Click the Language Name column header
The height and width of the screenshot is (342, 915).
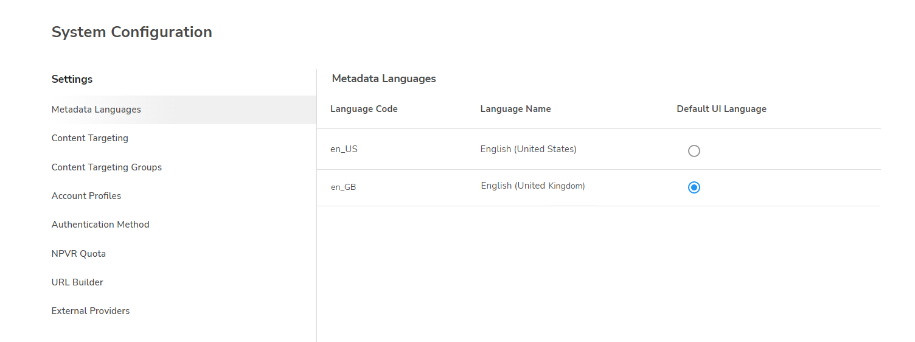[x=515, y=109]
